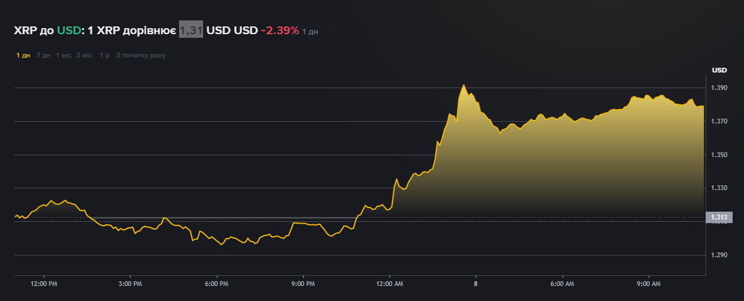Click the 1.370 price axis label
The image size is (744, 301).
click(x=719, y=122)
